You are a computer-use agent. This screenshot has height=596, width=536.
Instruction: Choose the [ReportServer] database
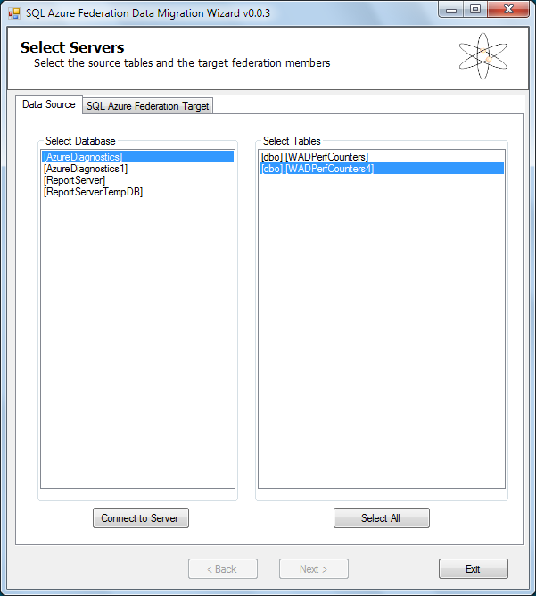pyautogui.click(x=137, y=180)
